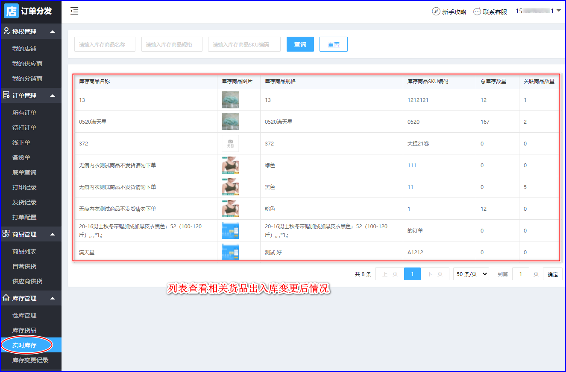Select 仓库管理 in the sidebar
This screenshot has width=566, height=372.
[24, 315]
